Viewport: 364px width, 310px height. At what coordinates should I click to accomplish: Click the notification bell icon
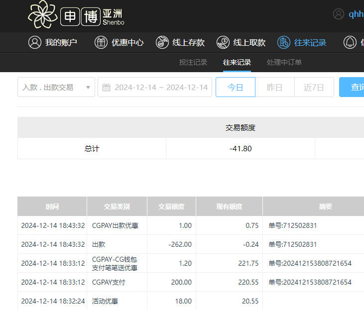[x=350, y=42]
